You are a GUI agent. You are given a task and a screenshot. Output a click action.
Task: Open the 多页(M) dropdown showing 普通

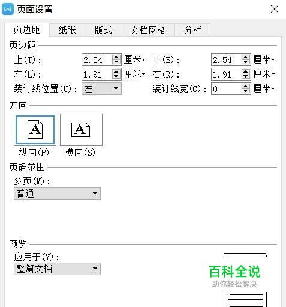(57, 193)
